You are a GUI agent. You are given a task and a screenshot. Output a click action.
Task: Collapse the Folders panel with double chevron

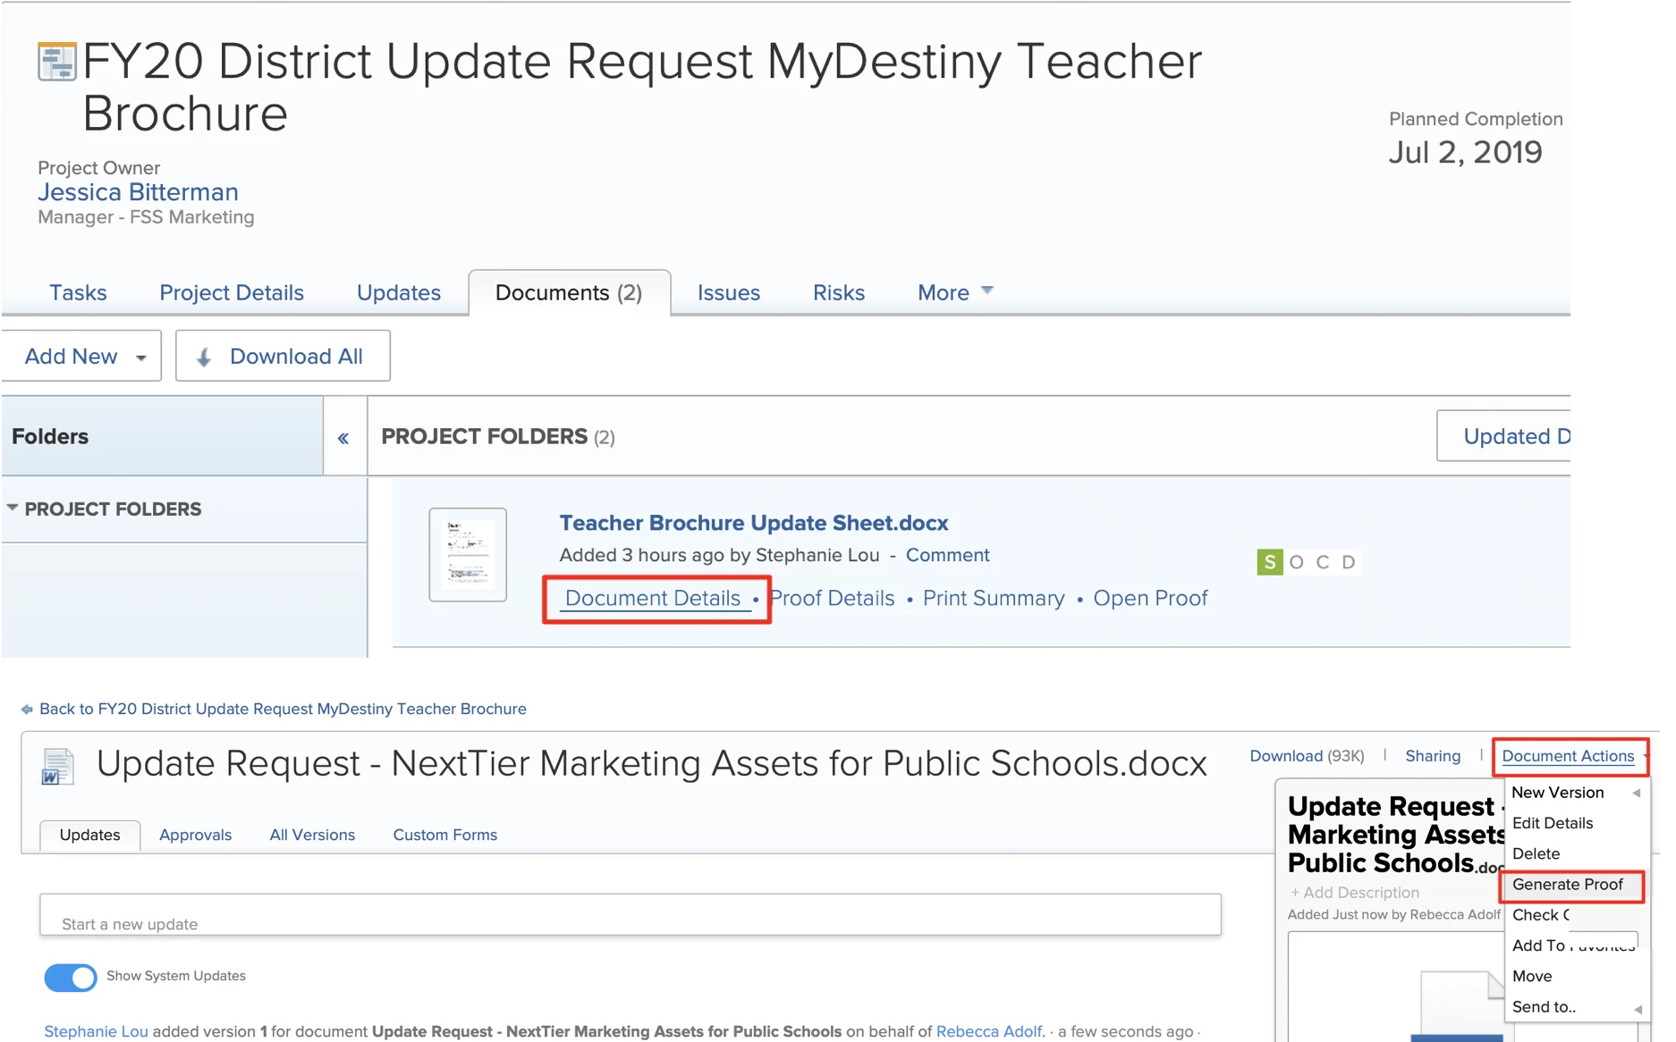click(x=343, y=438)
